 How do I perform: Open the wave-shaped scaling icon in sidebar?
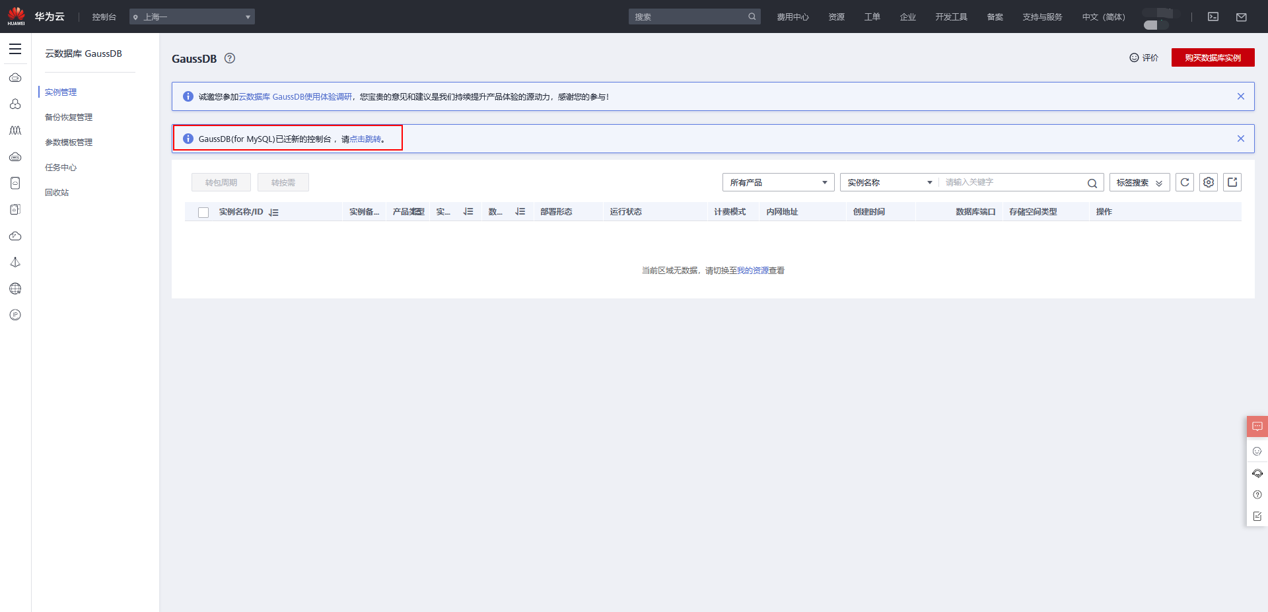(15, 131)
